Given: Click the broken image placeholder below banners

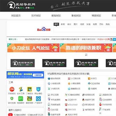Looking at the screenshot, I should [86, 55].
